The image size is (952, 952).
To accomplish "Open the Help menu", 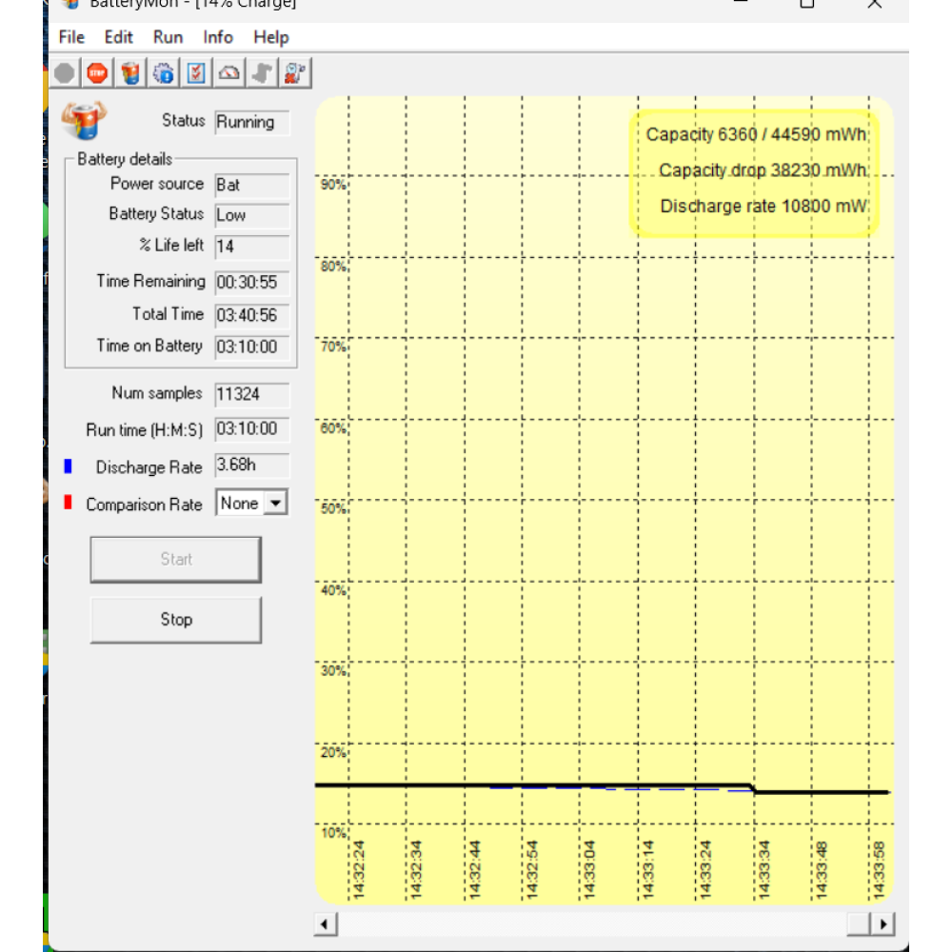I will (x=270, y=37).
